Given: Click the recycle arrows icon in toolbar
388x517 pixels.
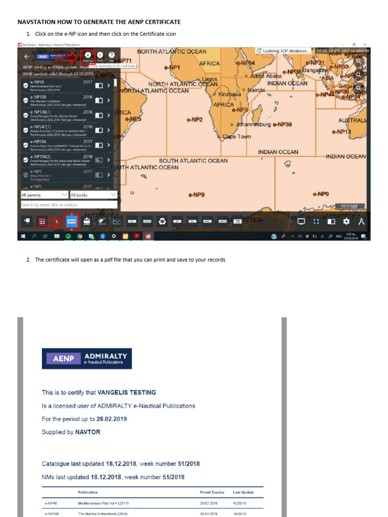Looking at the screenshot, I should coord(162,221).
